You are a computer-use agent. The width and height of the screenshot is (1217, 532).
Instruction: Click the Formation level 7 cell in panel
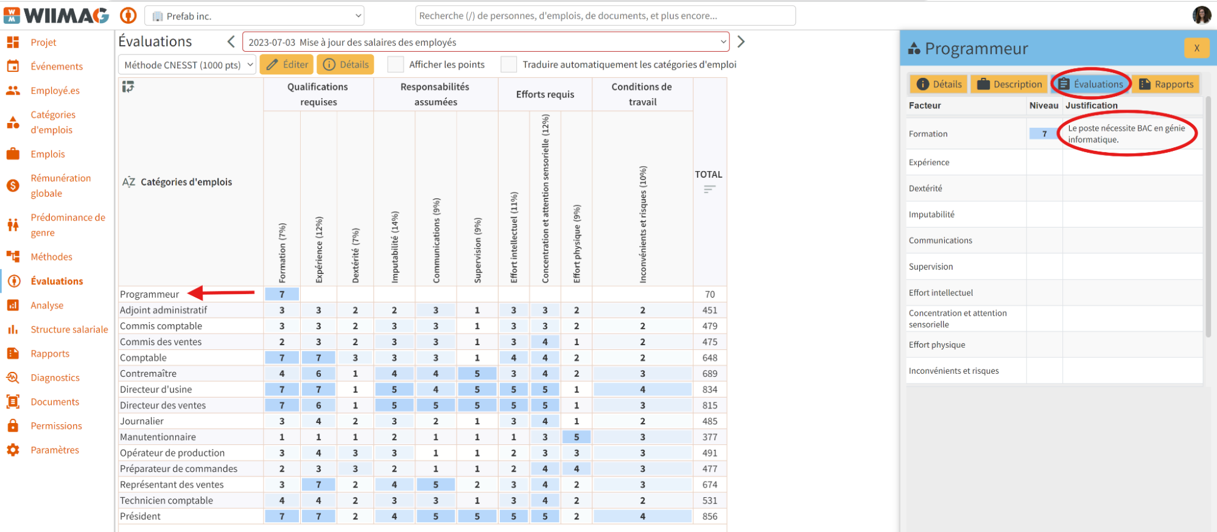point(1044,134)
